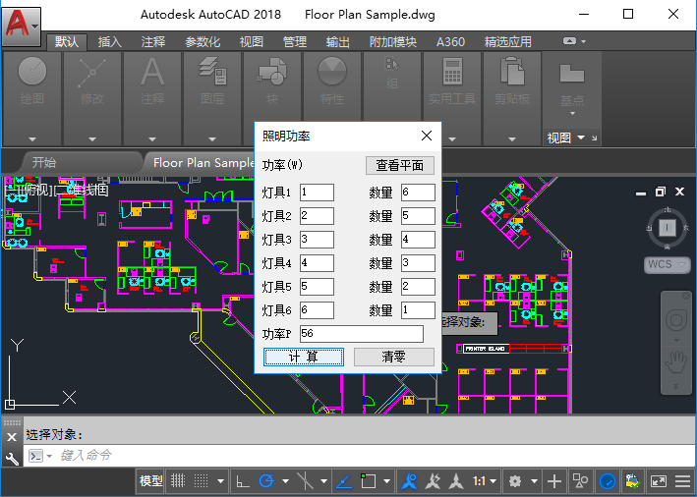Click the isolate objects icon in status bar
This screenshot has height=497, width=697.
click(580, 481)
